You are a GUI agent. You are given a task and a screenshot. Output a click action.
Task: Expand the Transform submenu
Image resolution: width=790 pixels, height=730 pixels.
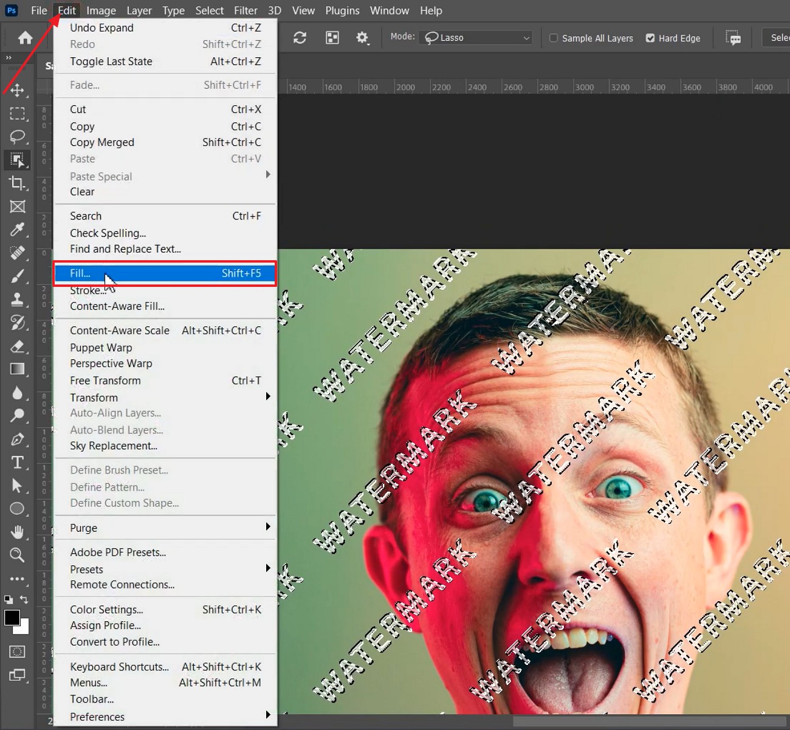click(x=166, y=398)
